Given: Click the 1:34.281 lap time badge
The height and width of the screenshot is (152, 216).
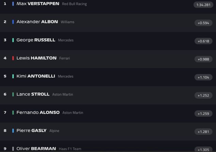Looking at the screenshot, I should click(x=203, y=5).
